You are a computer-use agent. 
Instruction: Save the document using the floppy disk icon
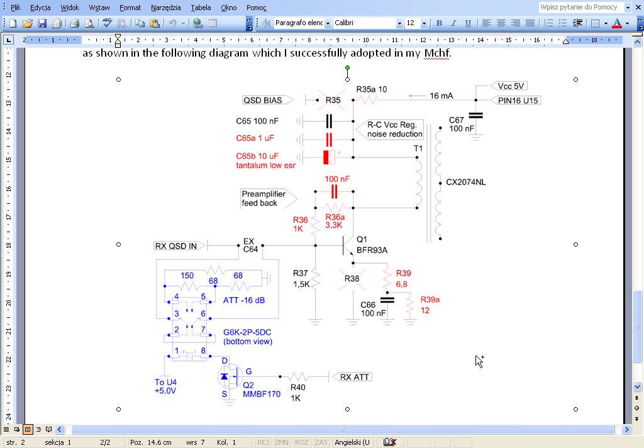point(42,23)
